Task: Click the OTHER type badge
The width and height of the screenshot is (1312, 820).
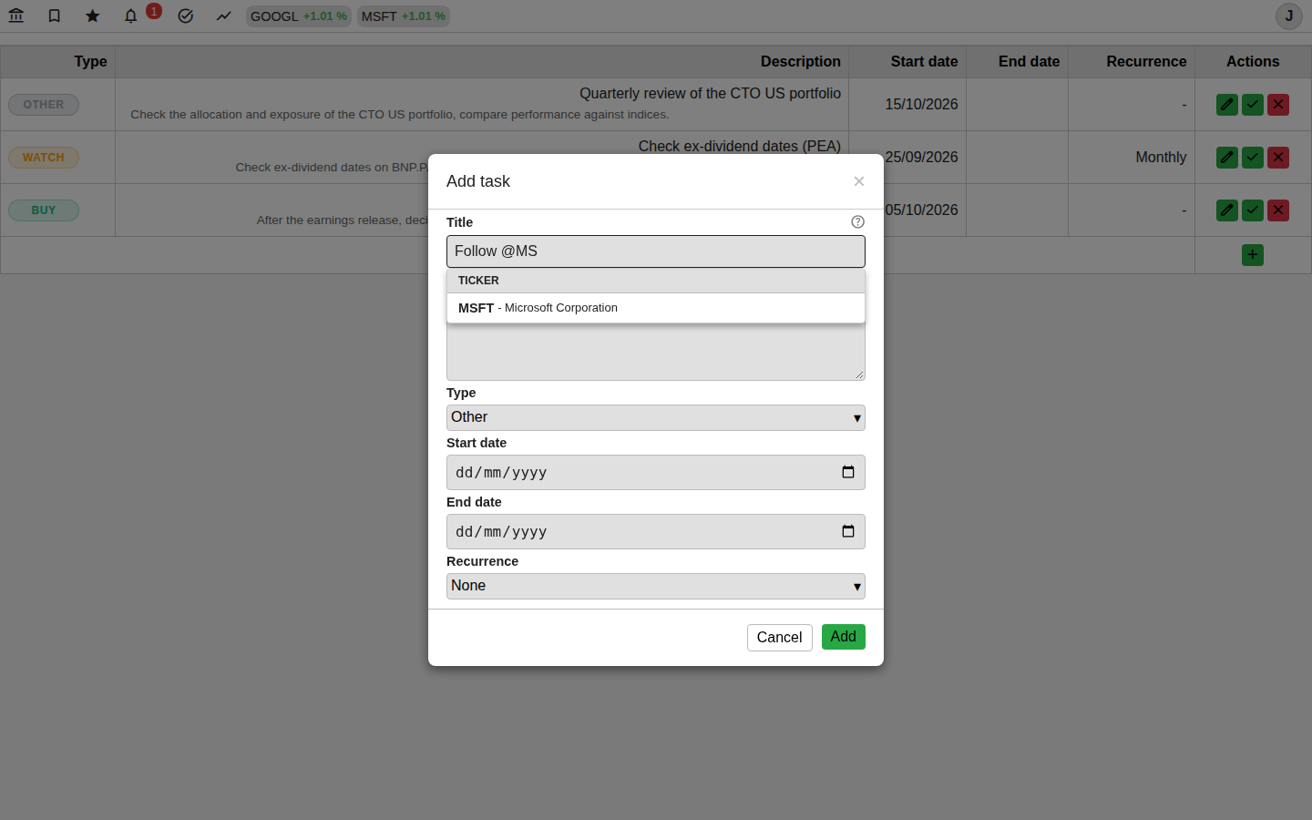Action: click(44, 105)
